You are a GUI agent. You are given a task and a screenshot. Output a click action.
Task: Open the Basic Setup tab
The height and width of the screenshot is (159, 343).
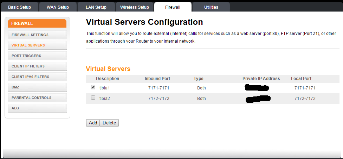point(19,7)
